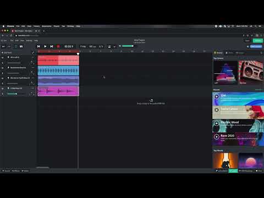Screen dimensions: 264x198
Task: Open the magnifier search icon in loops panel
Action: (x=261, y=53)
